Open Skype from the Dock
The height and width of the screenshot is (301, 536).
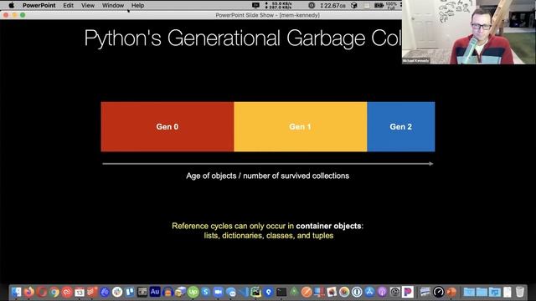[x=205, y=292]
